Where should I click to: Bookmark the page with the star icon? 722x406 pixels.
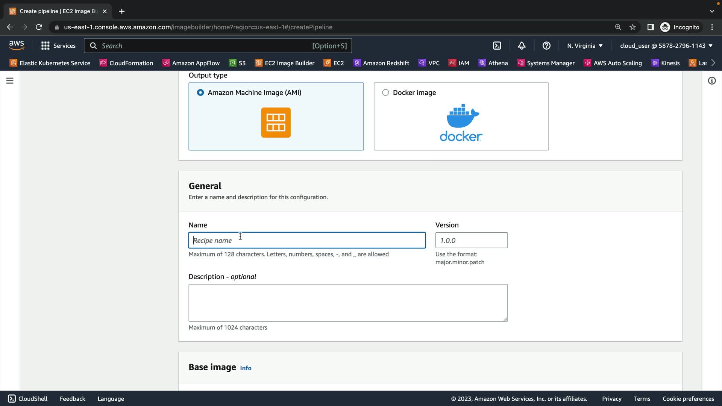(633, 27)
